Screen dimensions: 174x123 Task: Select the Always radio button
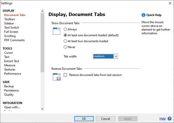point(66,29)
